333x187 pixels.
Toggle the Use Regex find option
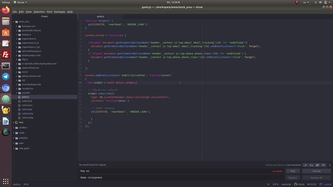tap(305, 165)
